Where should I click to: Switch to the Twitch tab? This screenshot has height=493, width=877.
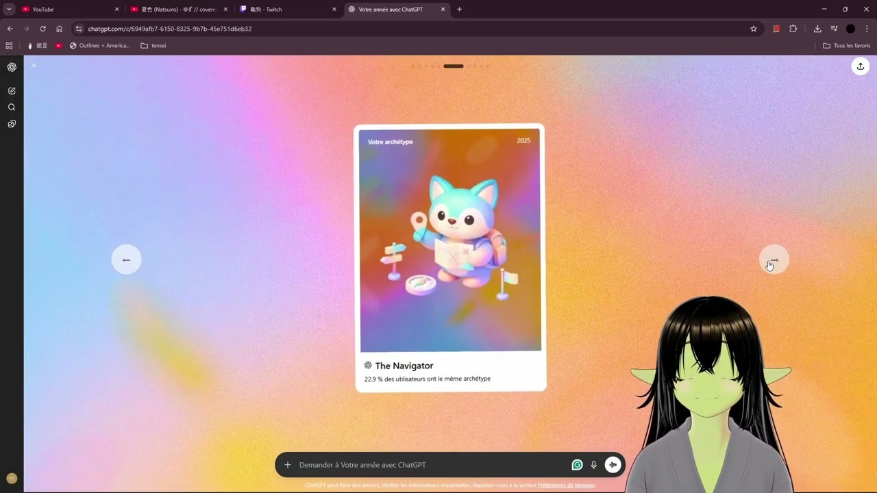pyautogui.click(x=288, y=10)
